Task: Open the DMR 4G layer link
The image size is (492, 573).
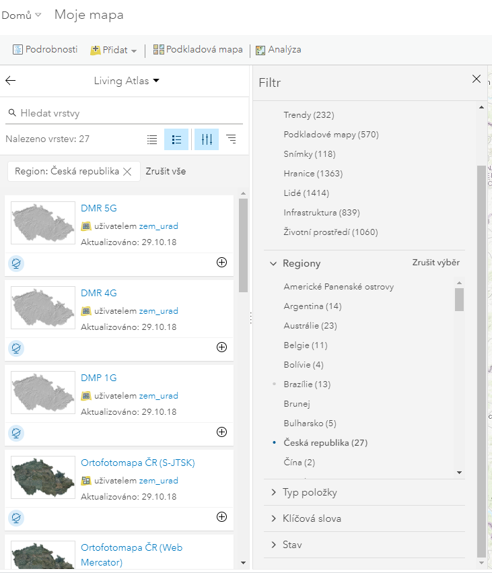Action: click(99, 293)
